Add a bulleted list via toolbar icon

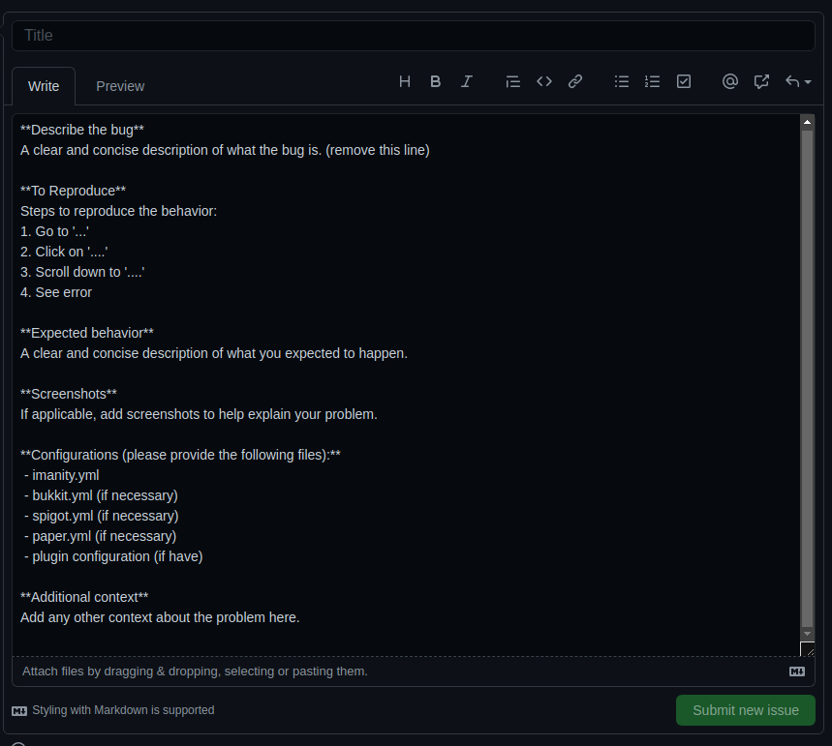click(x=622, y=81)
